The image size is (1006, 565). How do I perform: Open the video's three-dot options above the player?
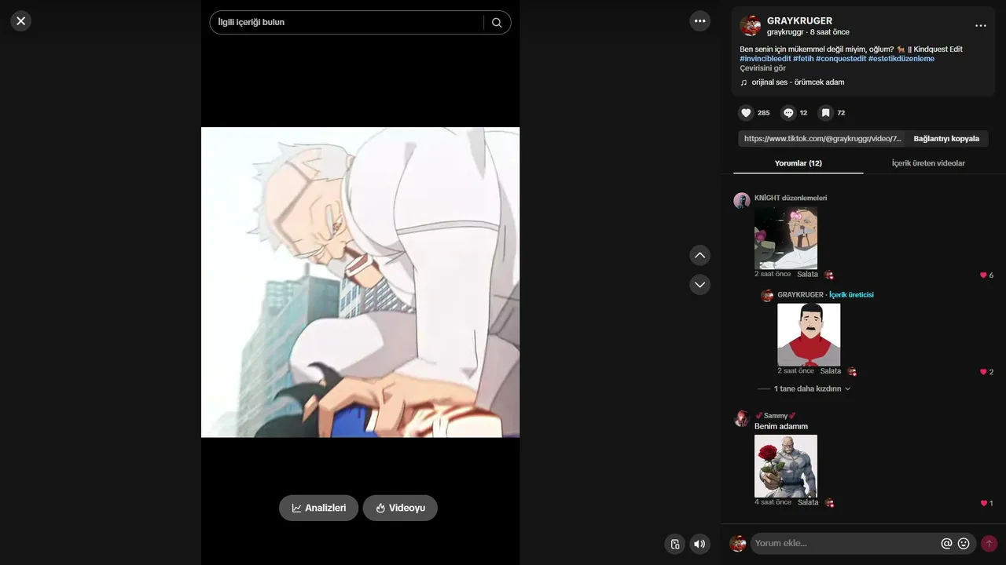point(700,21)
